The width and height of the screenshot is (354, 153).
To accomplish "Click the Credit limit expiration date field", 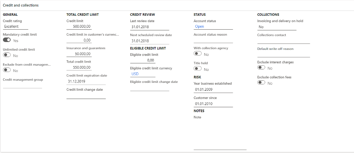I will [x=86, y=81].
